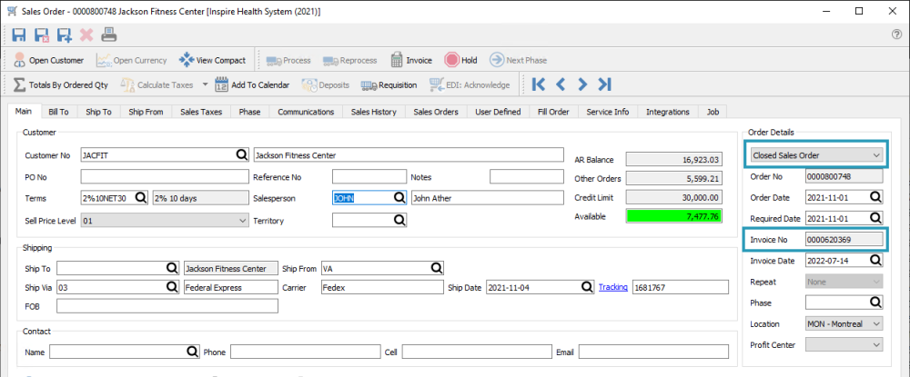910x377 pixels.
Task: Click the green Available amount field
Action: pyautogui.click(x=674, y=217)
